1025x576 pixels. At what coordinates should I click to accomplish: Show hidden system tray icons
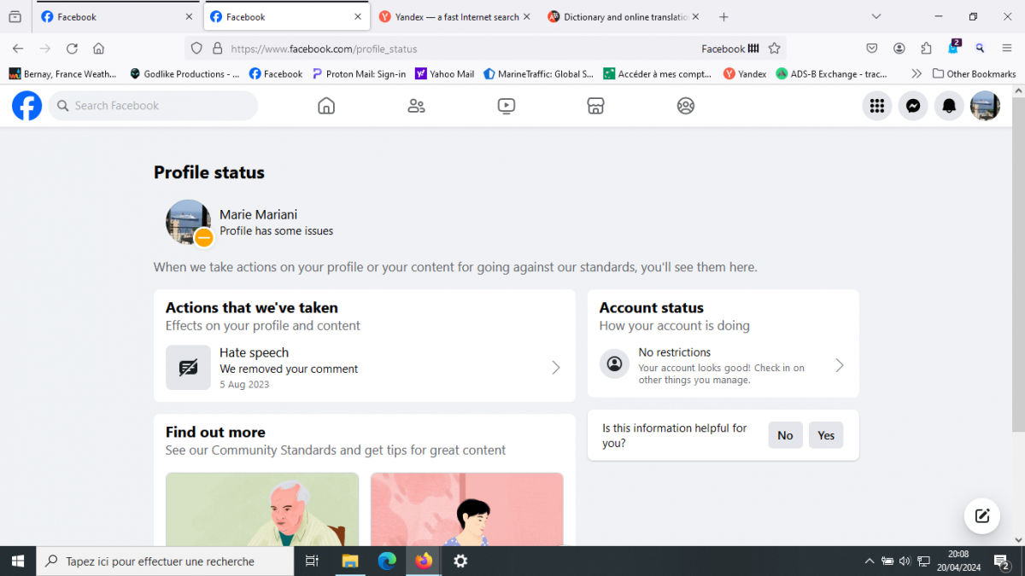coord(870,561)
